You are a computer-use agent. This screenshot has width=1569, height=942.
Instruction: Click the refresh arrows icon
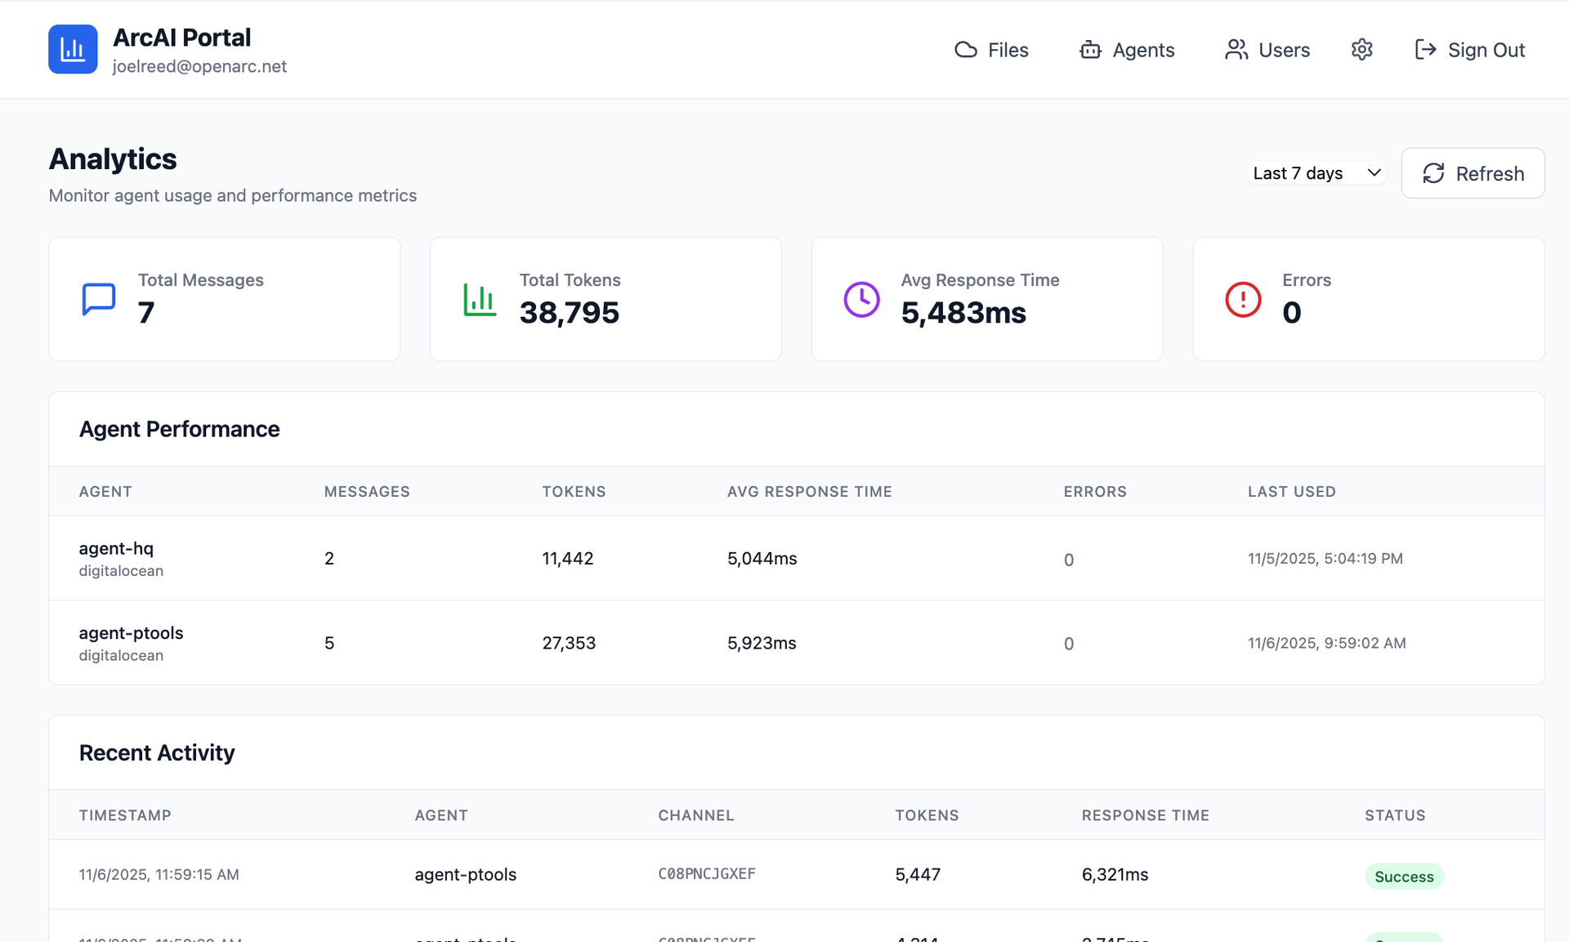[x=1433, y=173]
